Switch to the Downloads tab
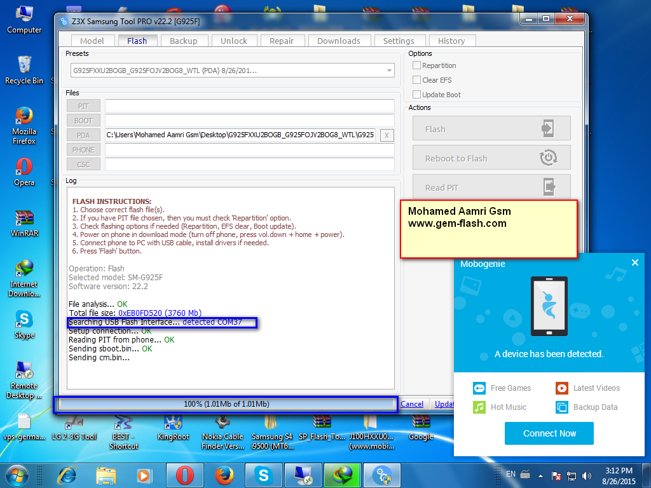This screenshot has width=651, height=488. [338, 41]
